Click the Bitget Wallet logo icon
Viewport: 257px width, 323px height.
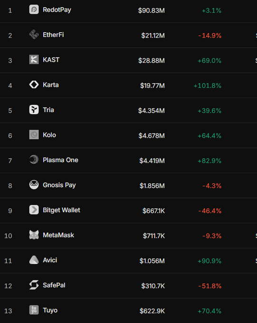pyautogui.click(x=34, y=210)
